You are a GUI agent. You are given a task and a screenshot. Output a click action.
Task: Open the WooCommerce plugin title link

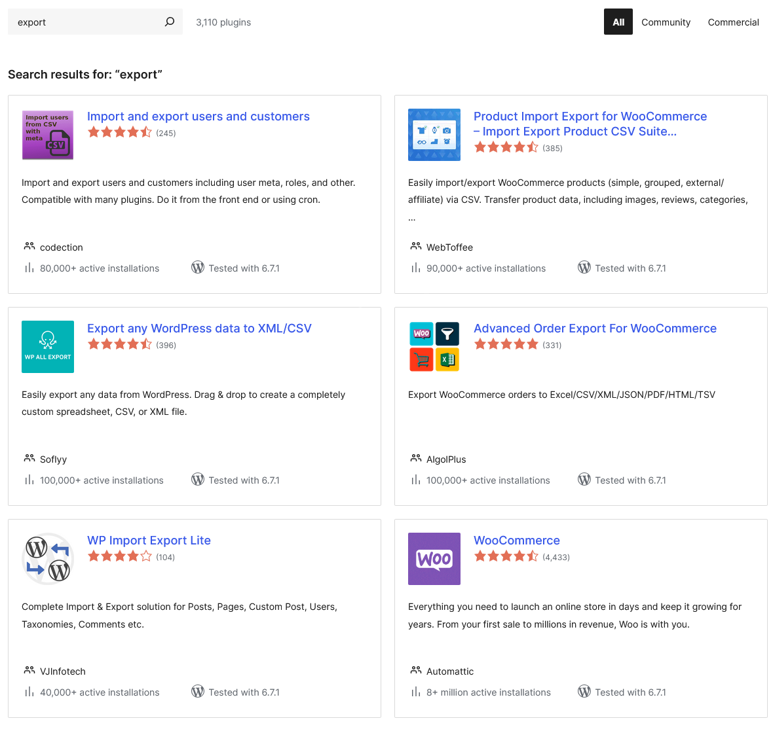pos(517,541)
